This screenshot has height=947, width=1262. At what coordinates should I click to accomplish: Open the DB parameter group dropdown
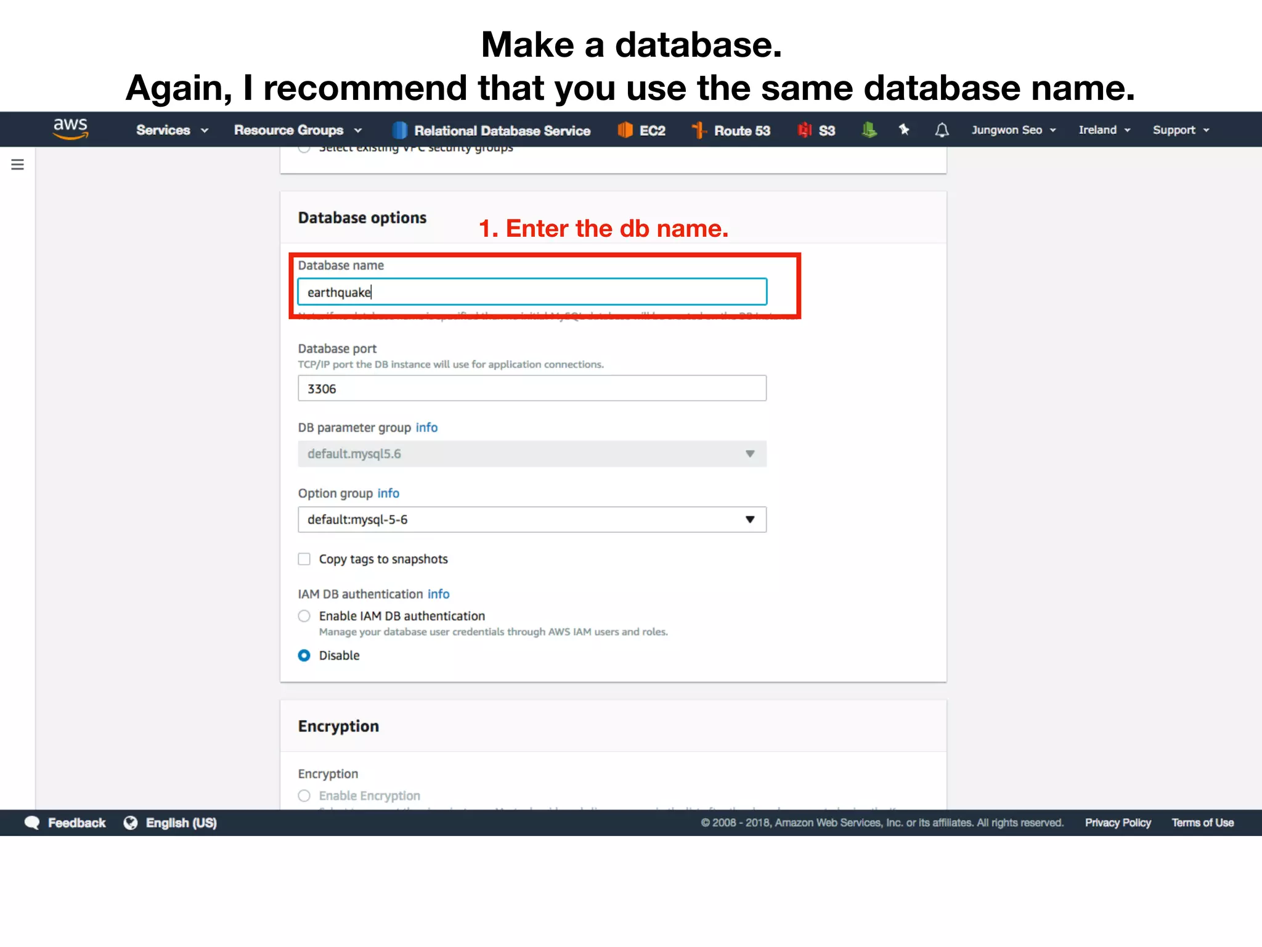532,454
